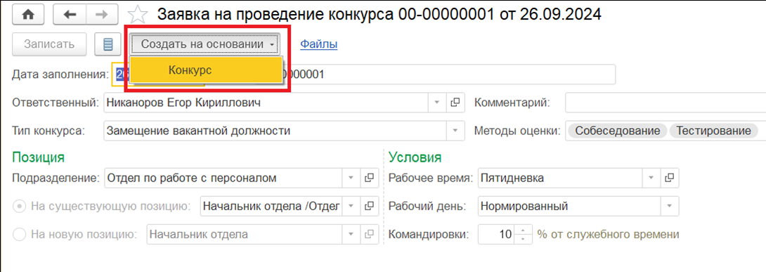
Task: Add document to favorites with the star
Action: click(139, 15)
